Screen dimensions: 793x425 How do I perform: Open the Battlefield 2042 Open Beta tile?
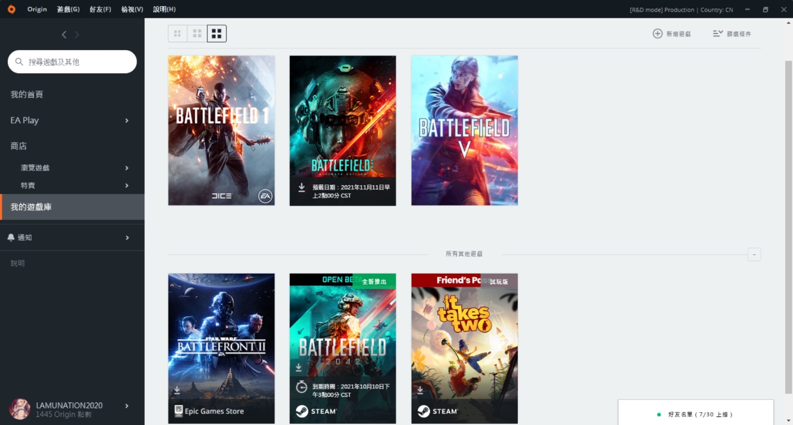point(343,348)
